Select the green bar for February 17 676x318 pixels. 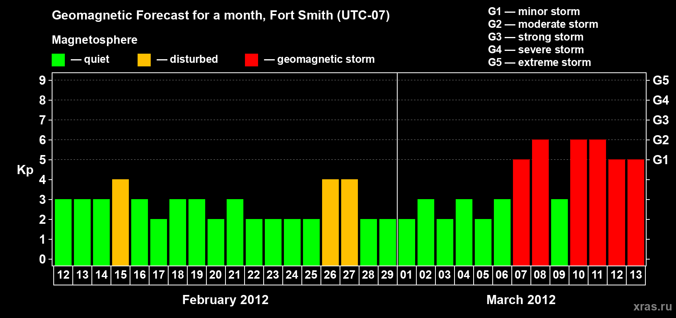(159, 242)
